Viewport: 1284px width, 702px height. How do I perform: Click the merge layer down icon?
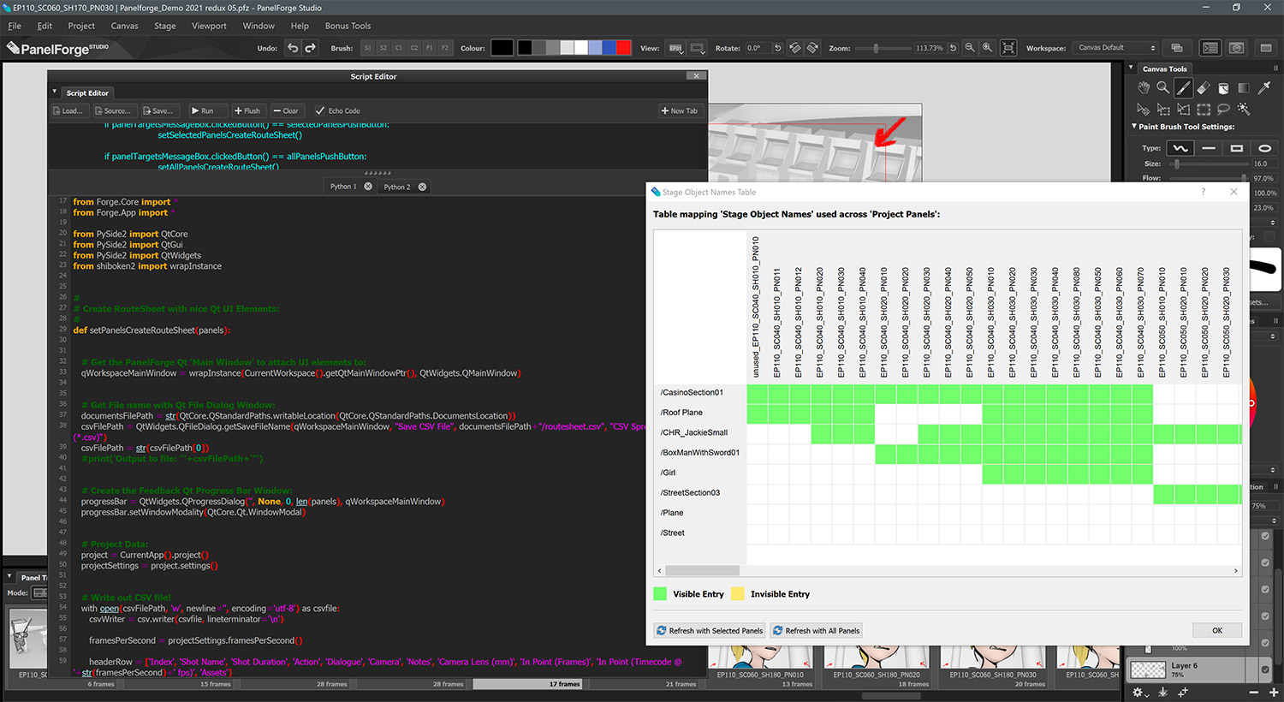click(1162, 692)
